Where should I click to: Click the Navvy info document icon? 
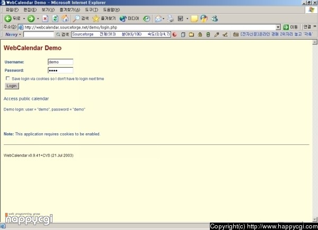tap(183, 34)
